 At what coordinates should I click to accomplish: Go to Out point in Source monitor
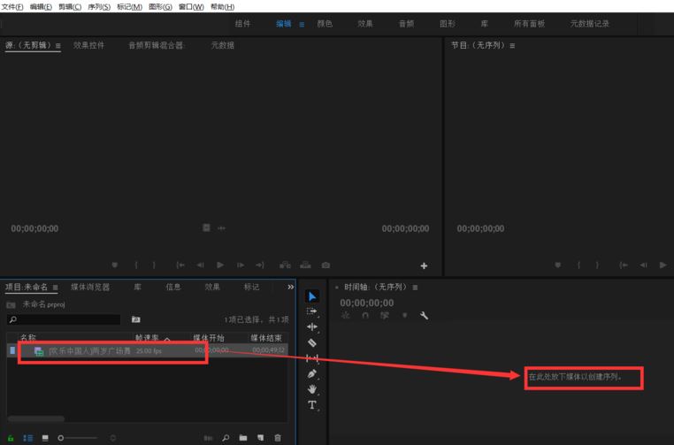pyautogui.click(x=260, y=265)
